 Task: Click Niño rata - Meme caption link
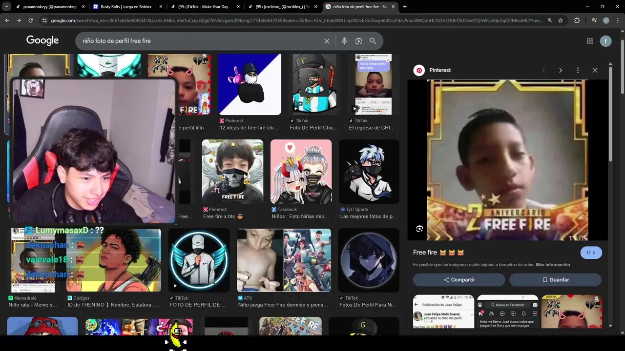click(x=33, y=305)
